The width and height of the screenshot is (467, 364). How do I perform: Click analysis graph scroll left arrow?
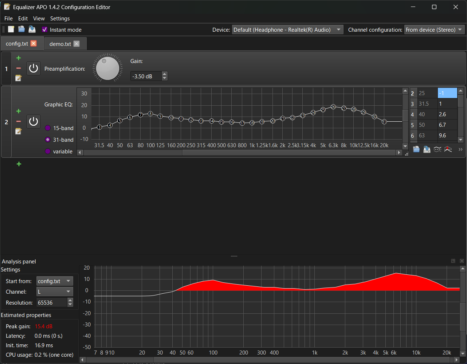click(82, 360)
